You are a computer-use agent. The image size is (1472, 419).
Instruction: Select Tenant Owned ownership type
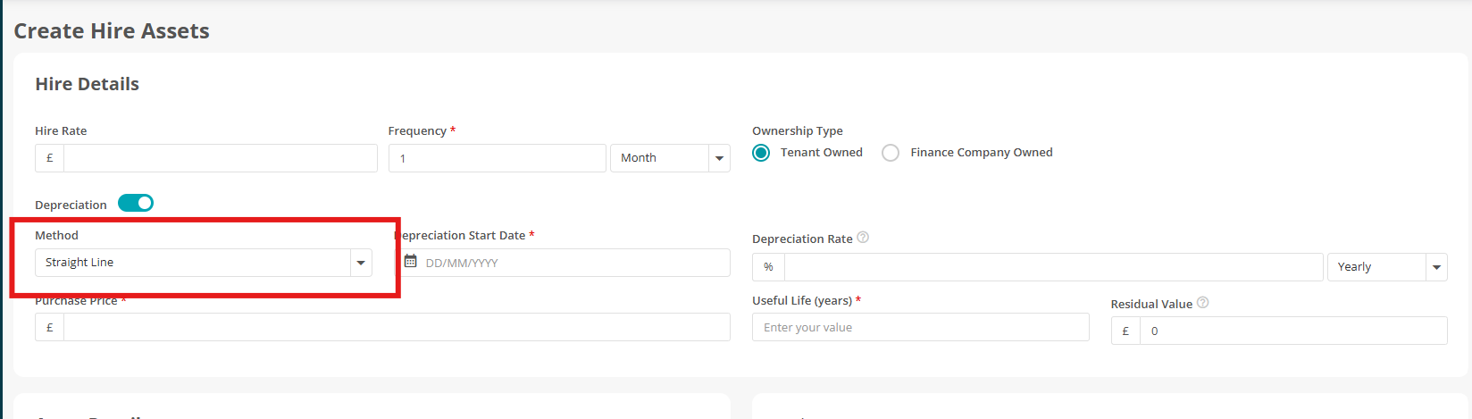pyautogui.click(x=761, y=153)
